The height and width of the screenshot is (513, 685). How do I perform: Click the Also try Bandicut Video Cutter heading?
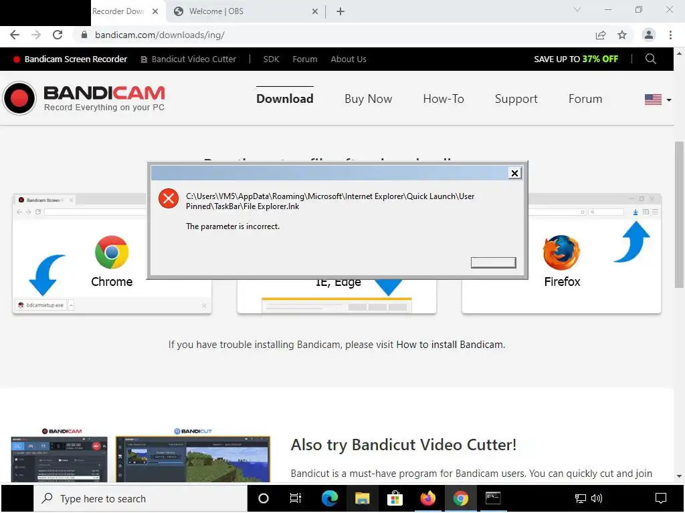403,445
